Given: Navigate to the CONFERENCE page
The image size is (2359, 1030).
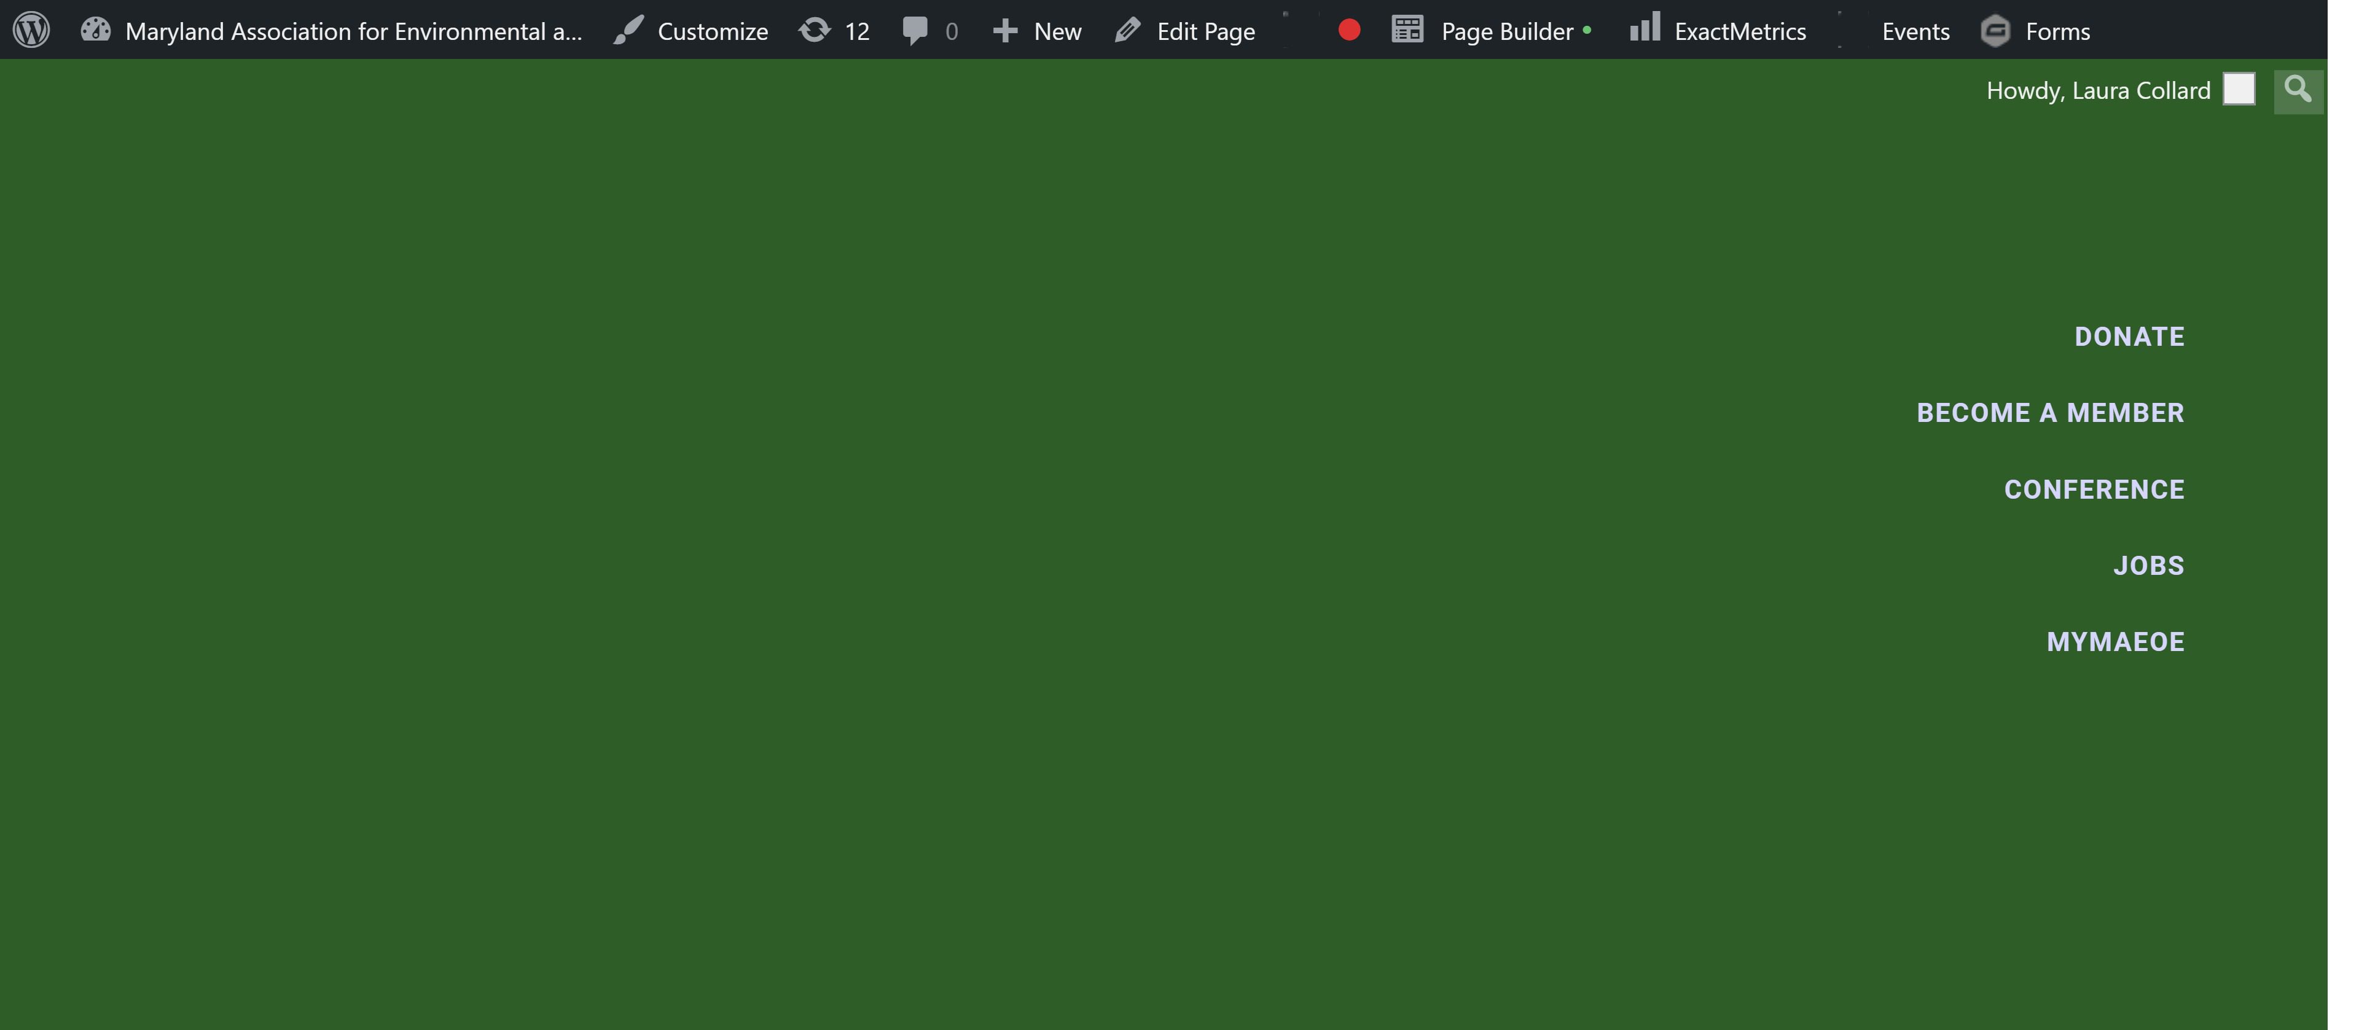Looking at the screenshot, I should pos(2094,490).
